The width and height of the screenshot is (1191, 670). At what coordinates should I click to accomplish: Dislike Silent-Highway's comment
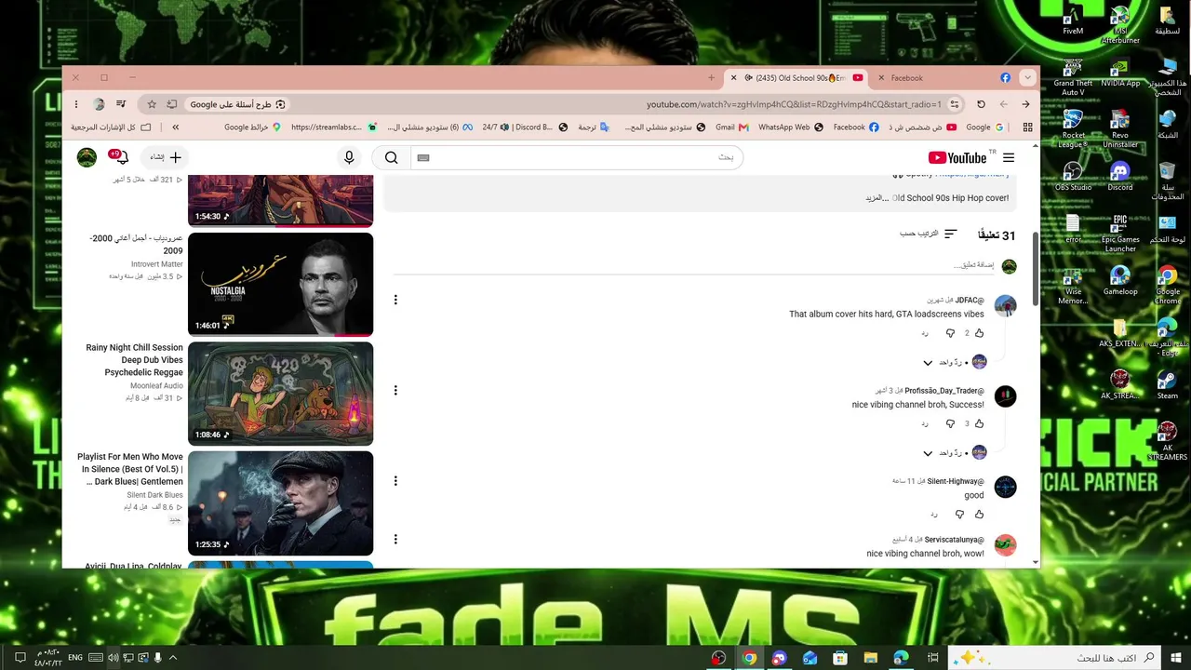pos(959,515)
